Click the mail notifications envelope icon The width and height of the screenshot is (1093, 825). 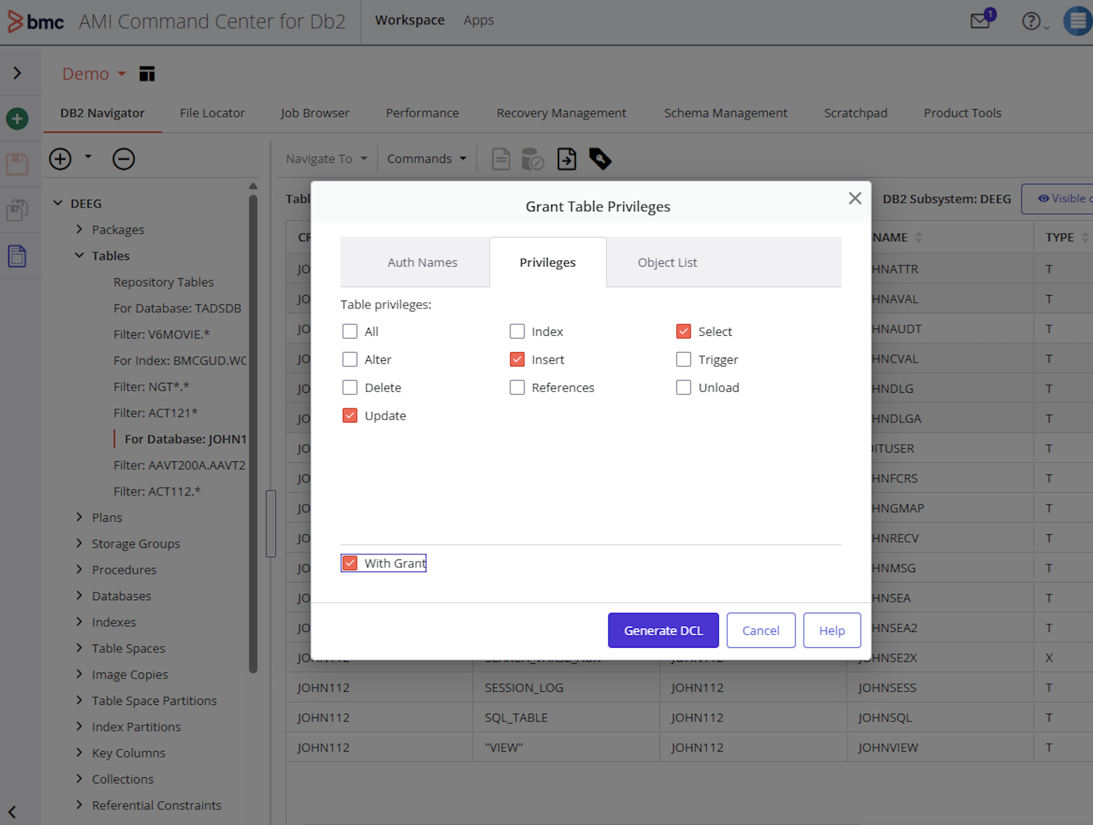click(980, 21)
